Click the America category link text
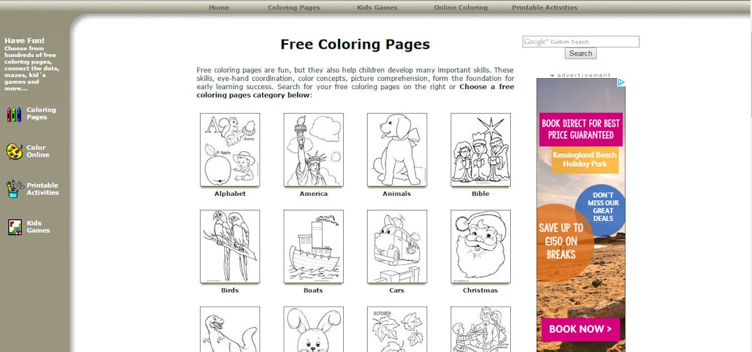This screenshot has height=352, width=752. (x=314, y=194)
